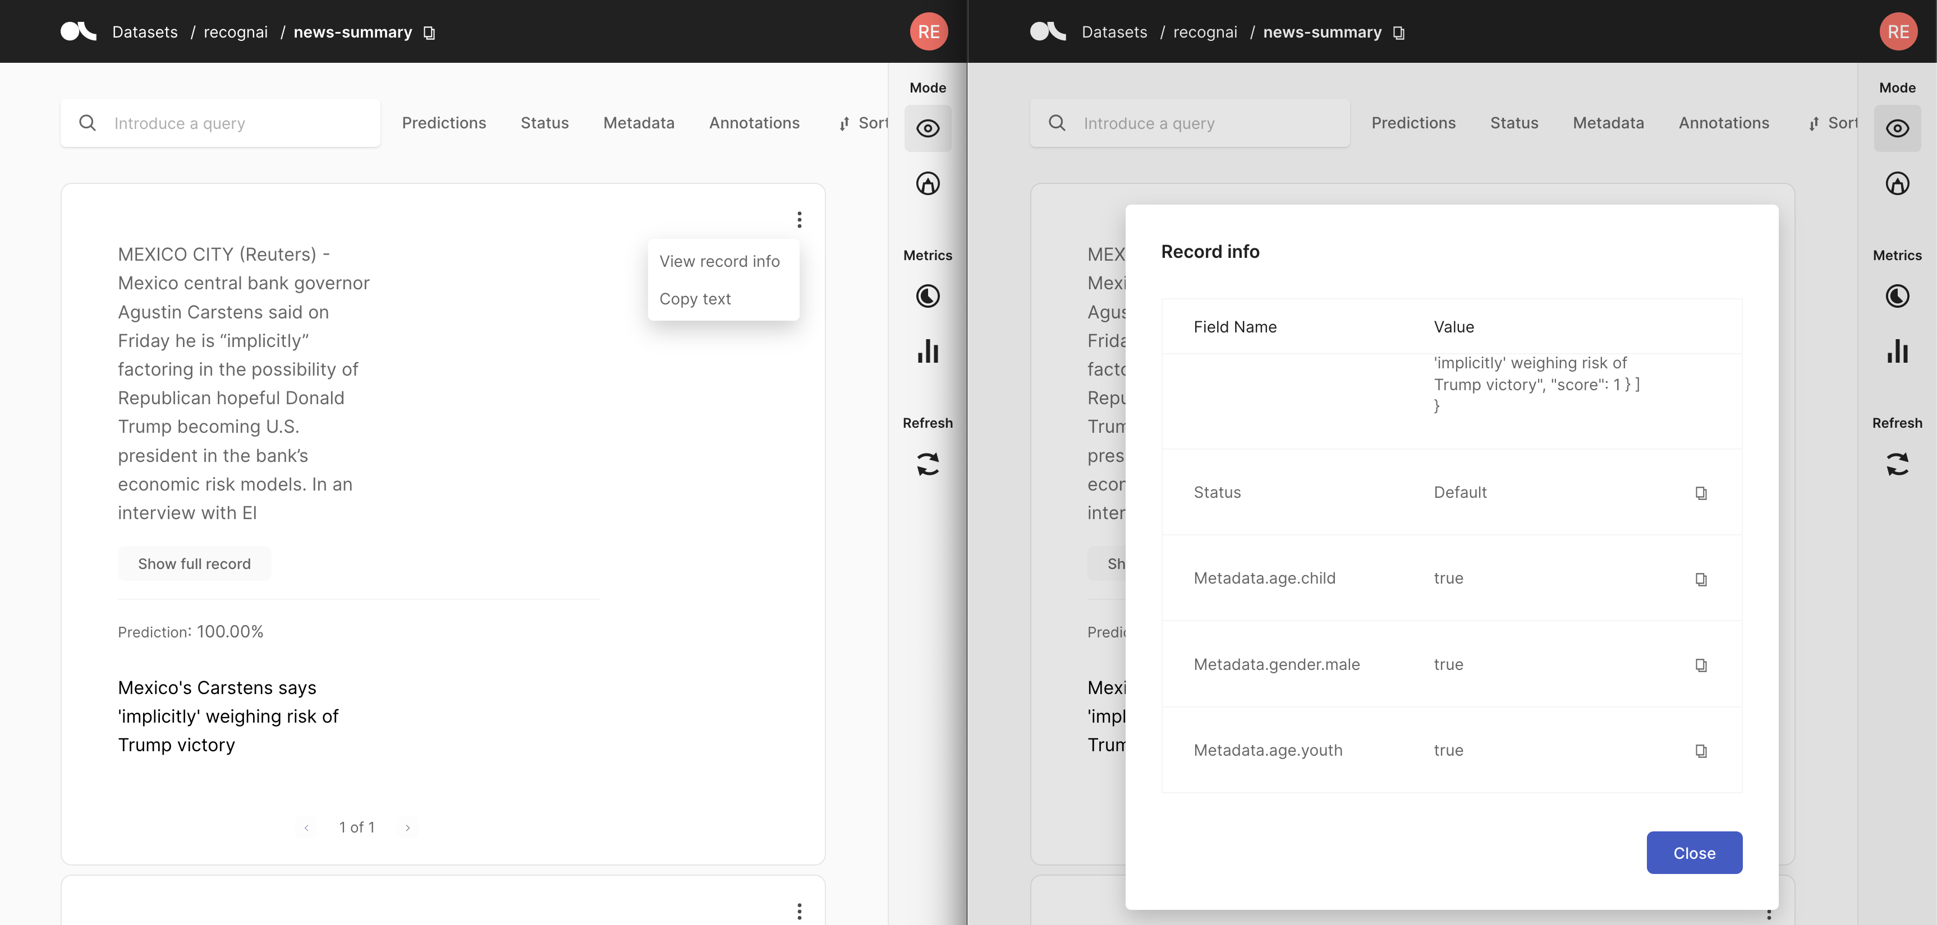Screen dimensions: 1937x925
Task: Open progress metrics icon in left window
Action: [928, 296]
